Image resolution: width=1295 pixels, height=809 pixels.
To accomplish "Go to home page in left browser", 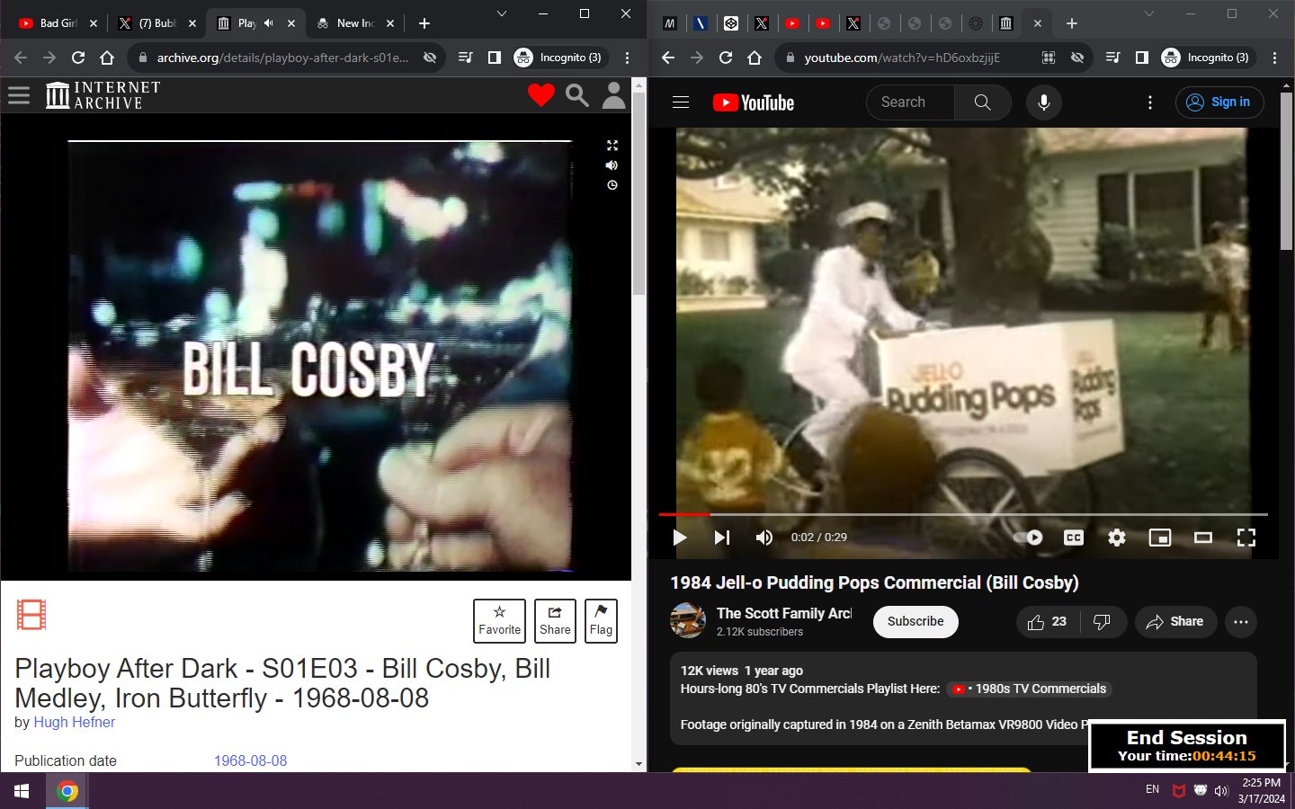I will pos(107,58).
